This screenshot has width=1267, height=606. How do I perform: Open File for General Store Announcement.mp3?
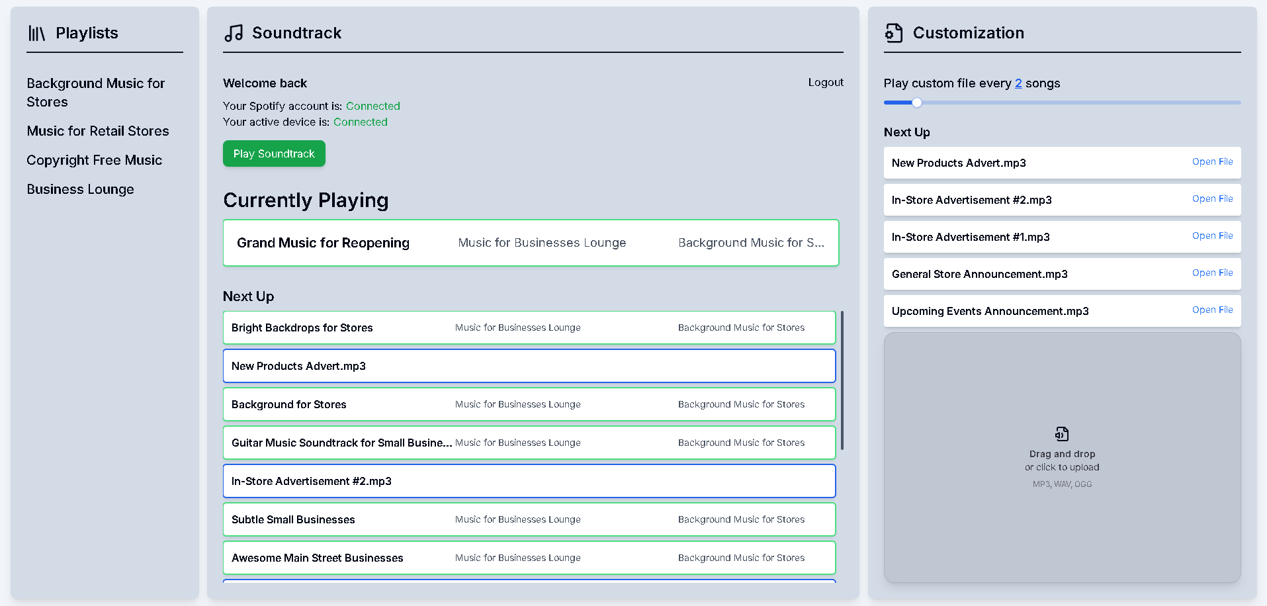(x=1212, y=273)
